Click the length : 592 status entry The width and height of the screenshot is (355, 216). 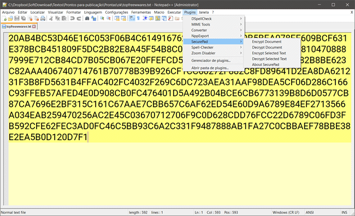tap(138, 212)
